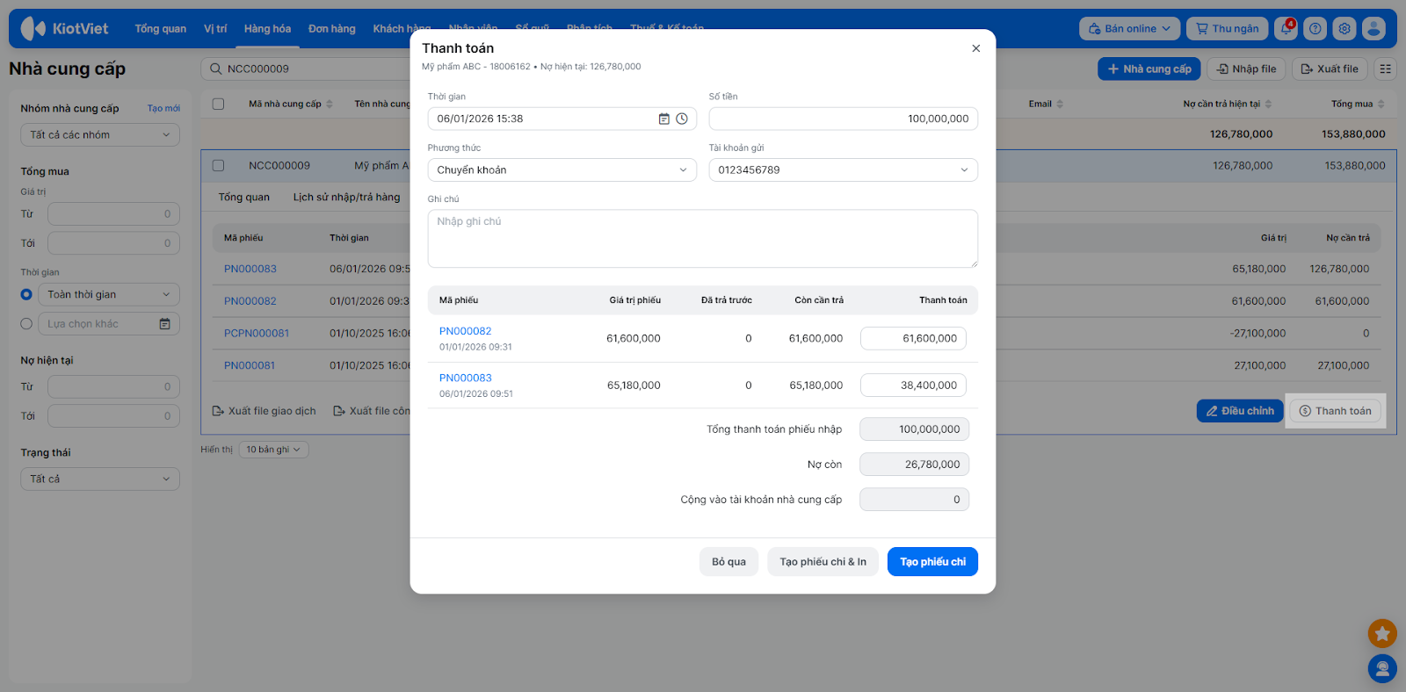The image size is (1406, 692).
Task: Sort by Email column
Action: tap(1060, 104)
